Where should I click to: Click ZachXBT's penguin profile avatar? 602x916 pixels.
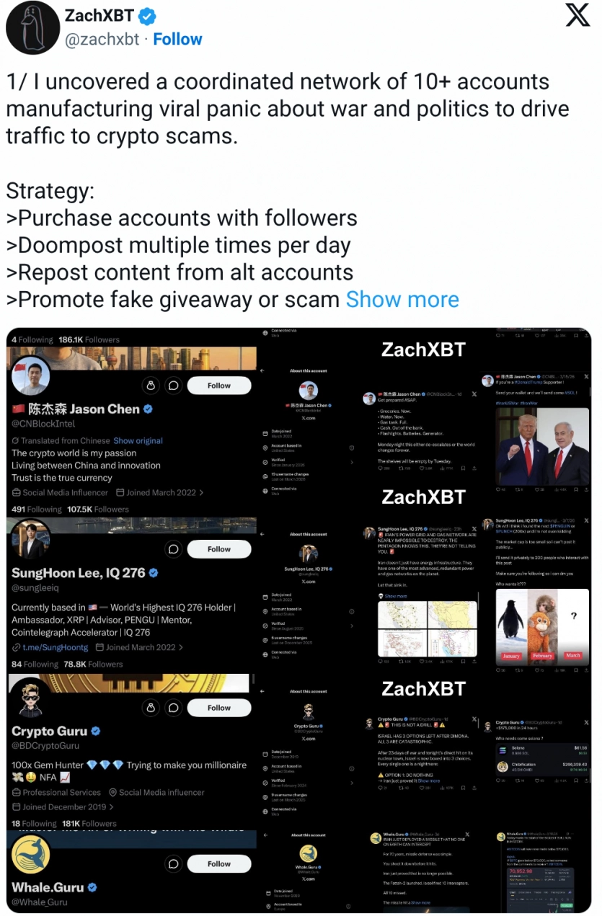tap(32, 27)
